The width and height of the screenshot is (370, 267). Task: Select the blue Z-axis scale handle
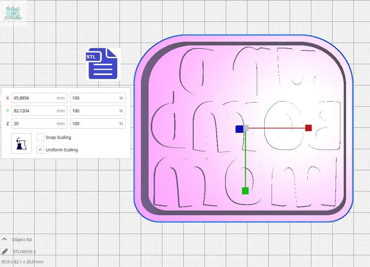239,129
